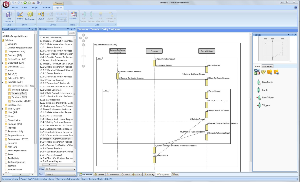Click the yellow shapes toolbox category icon

(263, 72)
